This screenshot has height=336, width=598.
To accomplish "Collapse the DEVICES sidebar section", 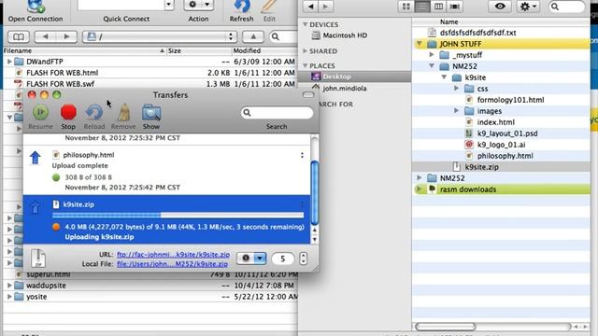I will coord(306,24).
